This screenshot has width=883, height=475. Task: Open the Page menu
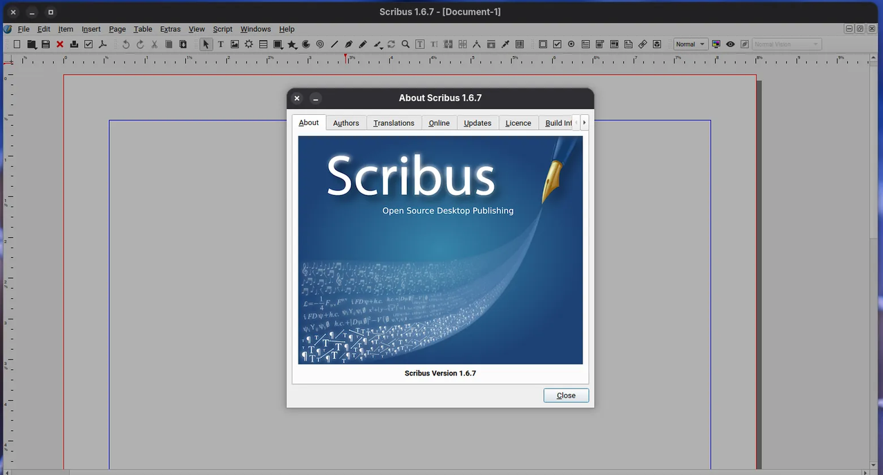[x=117, y=29]
